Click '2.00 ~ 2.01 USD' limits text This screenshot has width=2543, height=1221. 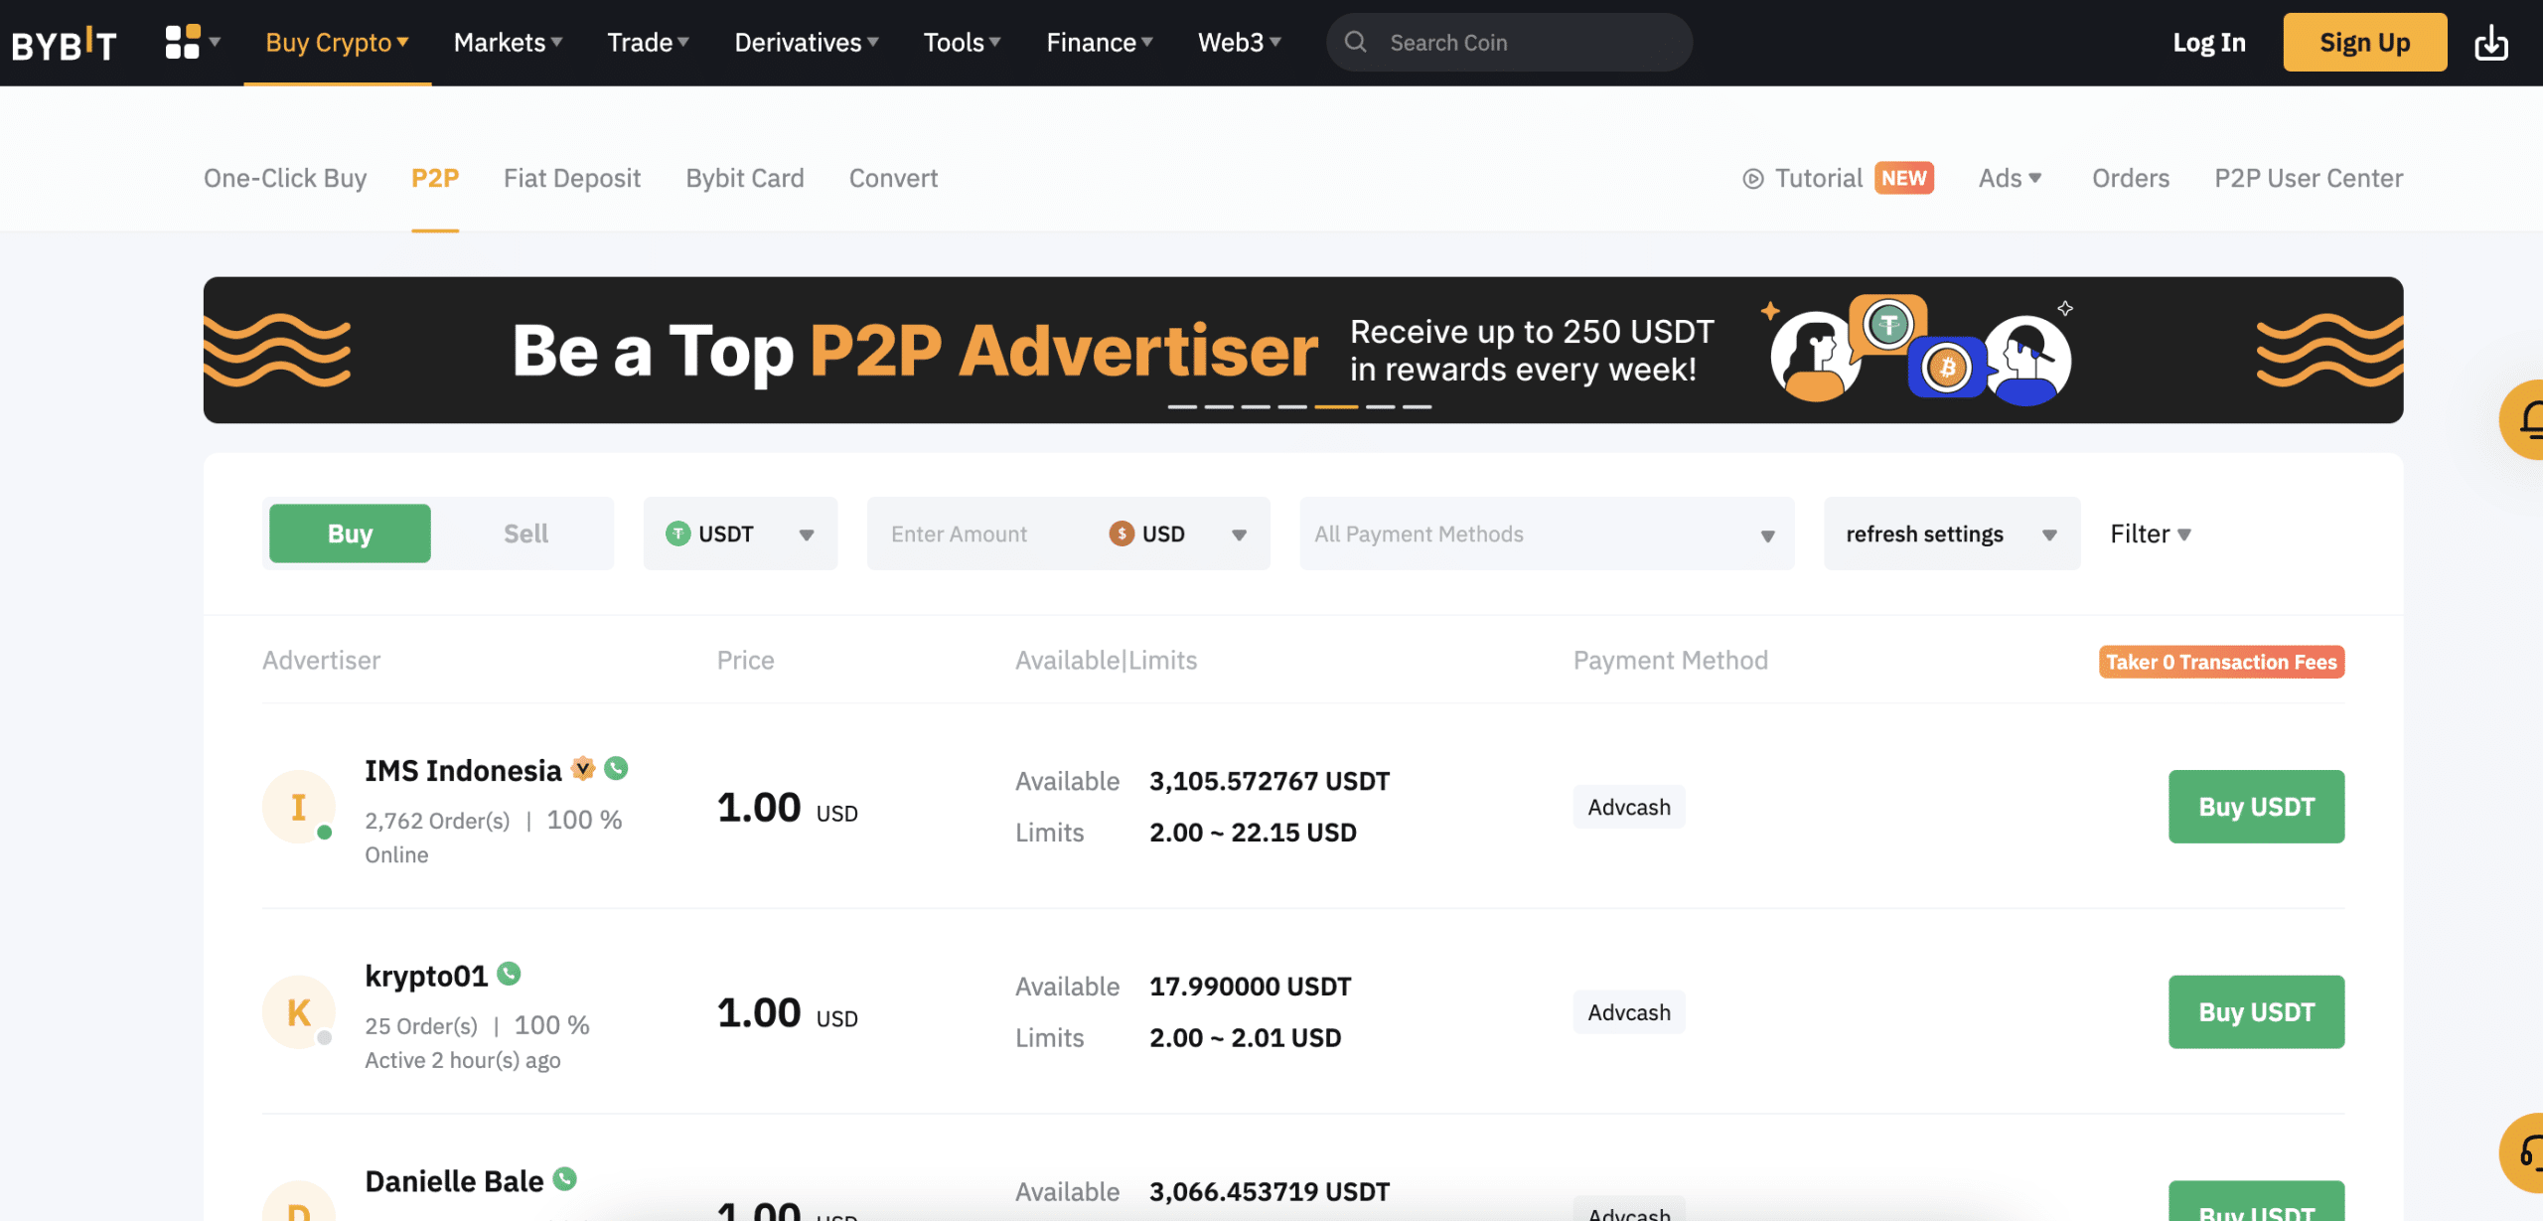tap(1246, 1037)
